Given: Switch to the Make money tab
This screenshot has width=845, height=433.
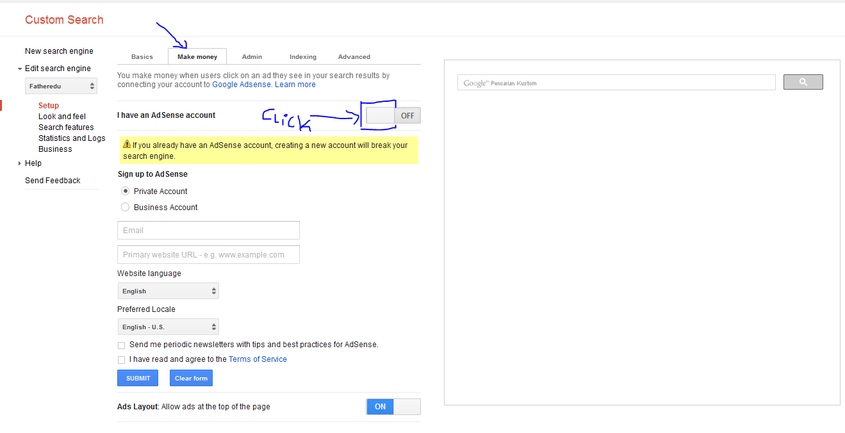Looking at the screenshot, I should tap(197, 56).
